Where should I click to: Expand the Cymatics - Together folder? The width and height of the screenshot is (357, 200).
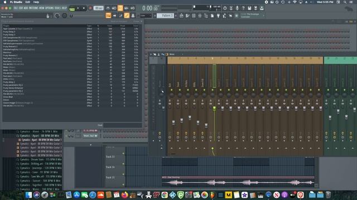pos(38,185)
